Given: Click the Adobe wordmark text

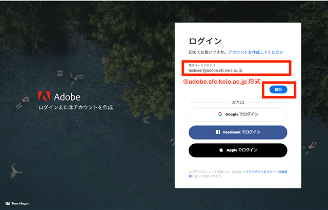Looking at the screenshot, I should pos(67,97).
